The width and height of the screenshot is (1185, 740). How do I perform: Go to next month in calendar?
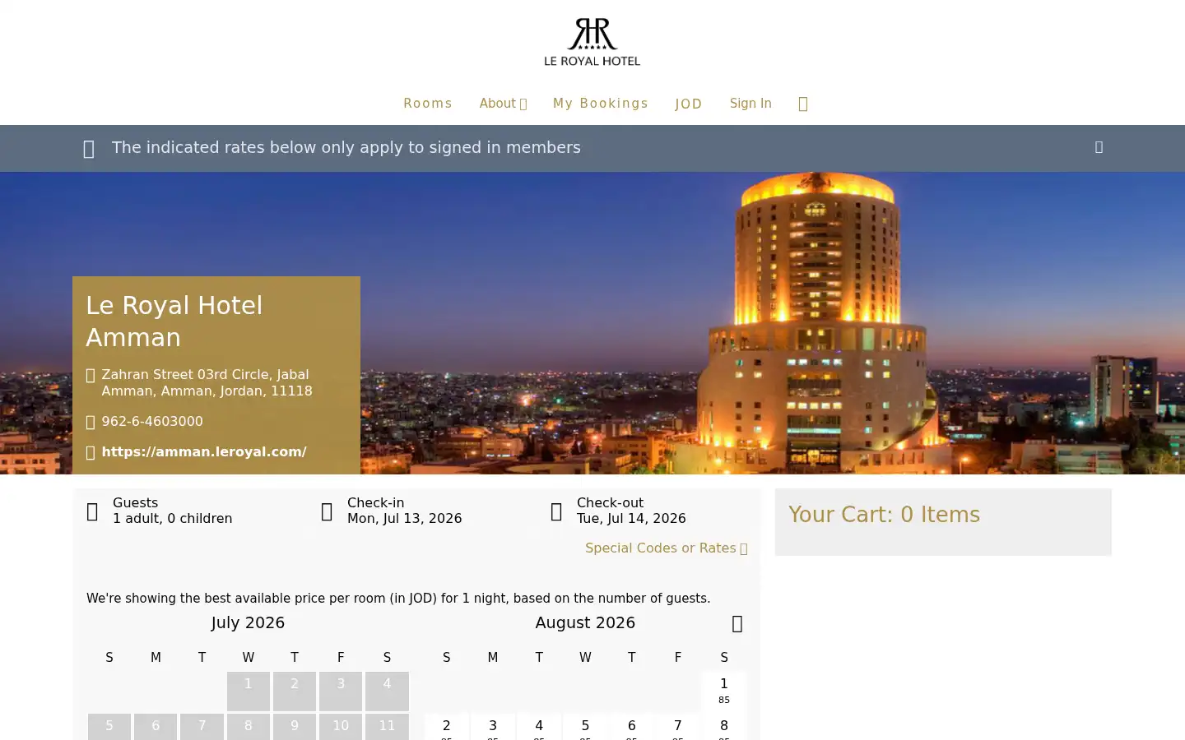click(737, 624)
